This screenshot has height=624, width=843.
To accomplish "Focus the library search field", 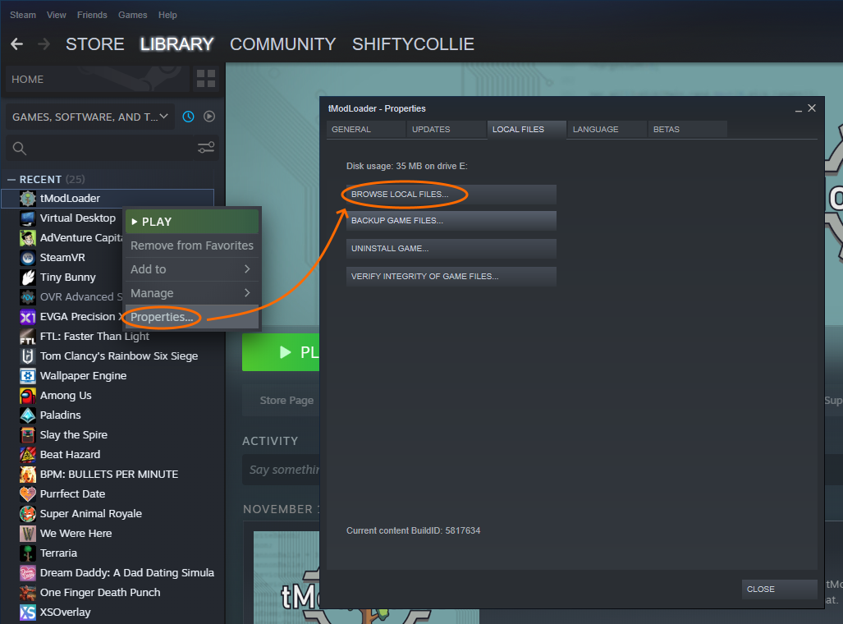I will (x=110, y=149).
